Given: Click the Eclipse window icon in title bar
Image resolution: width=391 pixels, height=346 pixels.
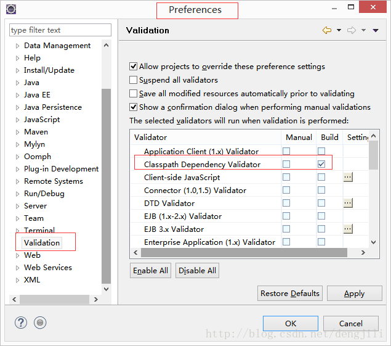Looking at the screenshot, I should (11, 9).
